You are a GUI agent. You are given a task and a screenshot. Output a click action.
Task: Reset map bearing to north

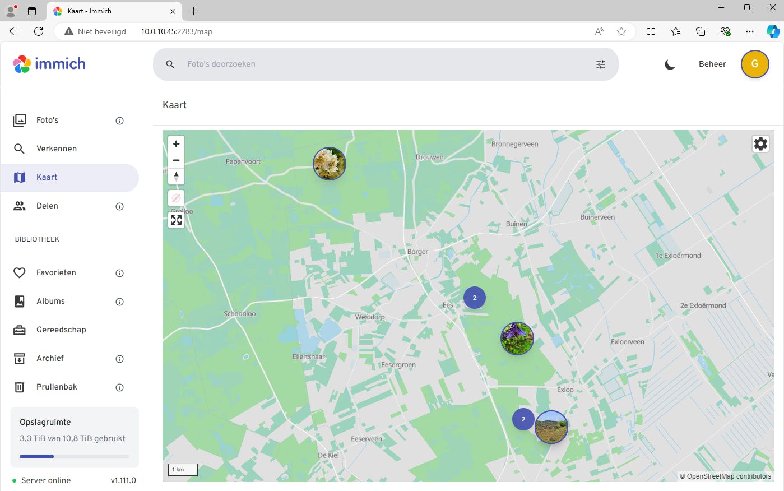tap(176, 176)
